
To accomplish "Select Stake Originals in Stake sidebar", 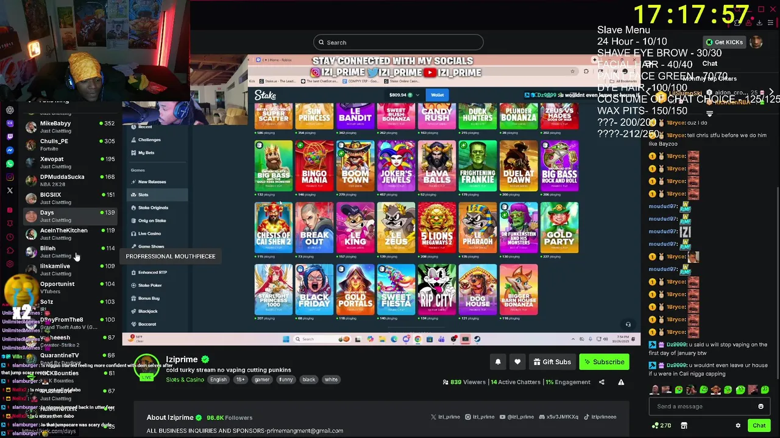I will [x=153, y=207].
